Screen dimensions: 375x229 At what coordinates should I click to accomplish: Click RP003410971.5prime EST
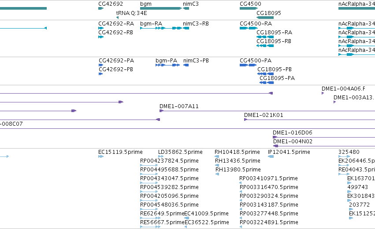[x=240, y=183]
